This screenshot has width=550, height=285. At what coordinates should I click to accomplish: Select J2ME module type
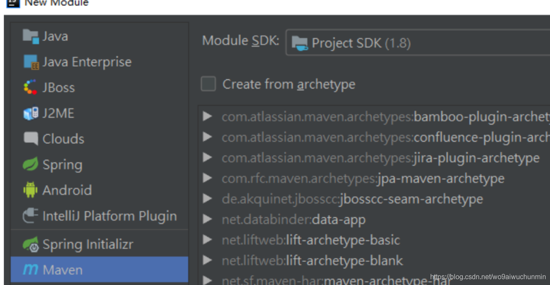(x=99, y=113)
